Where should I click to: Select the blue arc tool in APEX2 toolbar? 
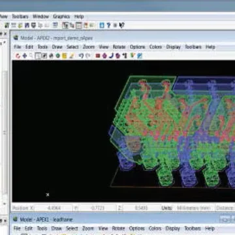coord(111,56)
